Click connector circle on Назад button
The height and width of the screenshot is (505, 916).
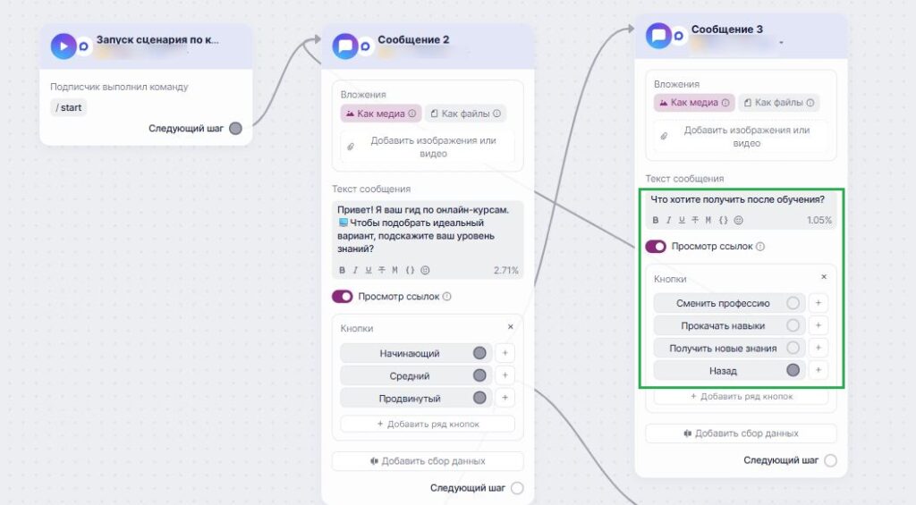(793, 370)
